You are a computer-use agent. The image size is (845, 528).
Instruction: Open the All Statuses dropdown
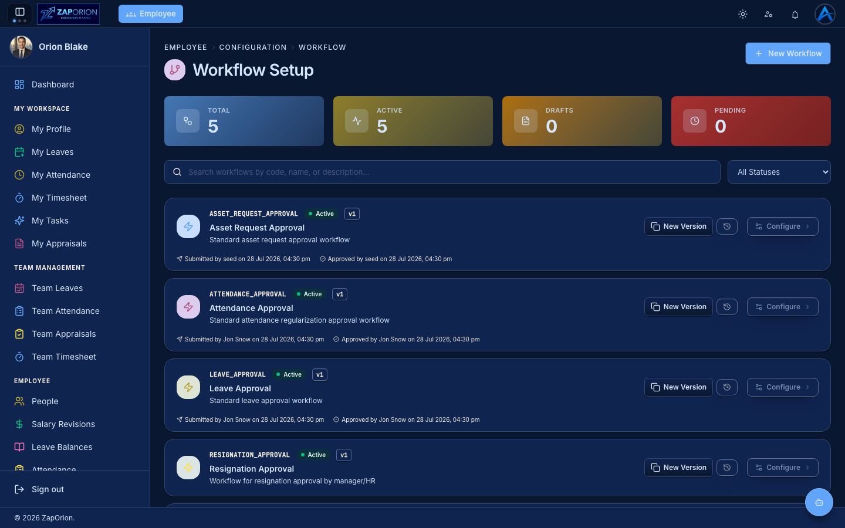pyautogui.click(x=779, y=172)
